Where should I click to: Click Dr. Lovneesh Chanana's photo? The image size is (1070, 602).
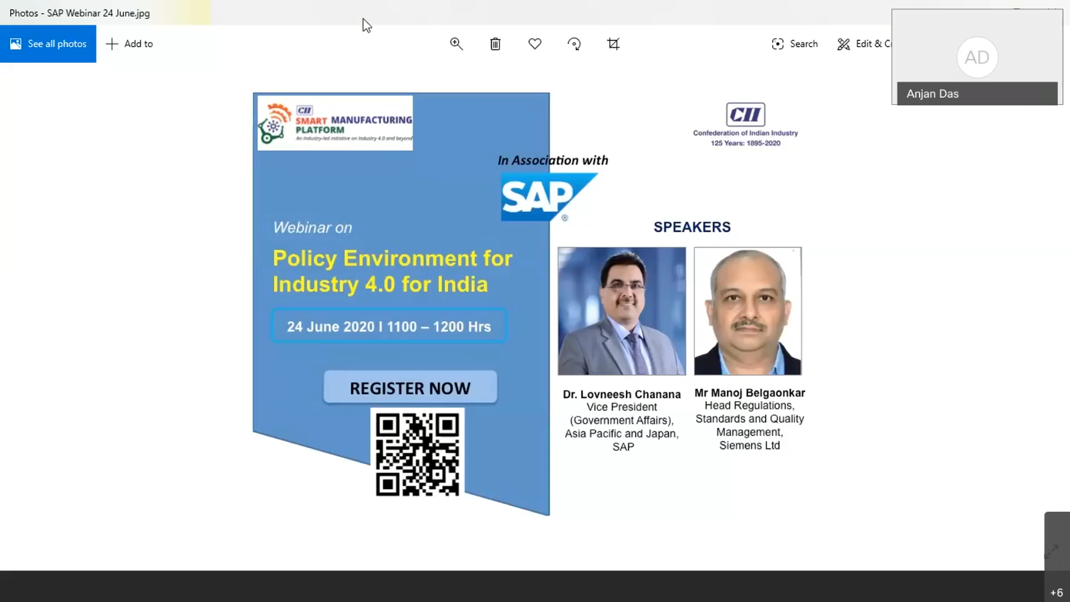(622, 311)
